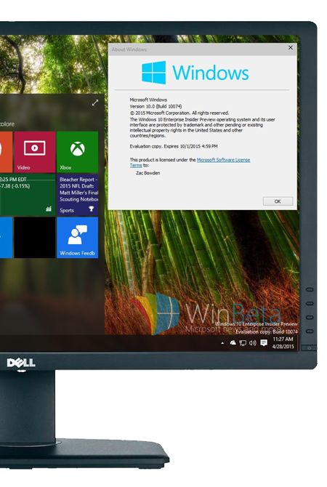Launch the Xbox app tile
The width and height of the screenshot is (327, 487).
click(77, 152)
